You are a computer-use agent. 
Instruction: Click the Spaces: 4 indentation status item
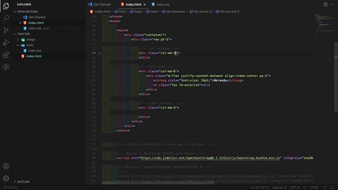(279, 187)
